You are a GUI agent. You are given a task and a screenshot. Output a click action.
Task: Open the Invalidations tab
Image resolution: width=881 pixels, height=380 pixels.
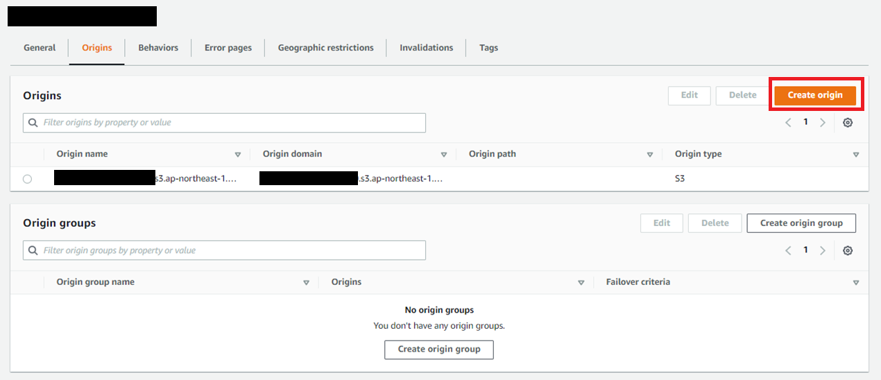(426, 48)
